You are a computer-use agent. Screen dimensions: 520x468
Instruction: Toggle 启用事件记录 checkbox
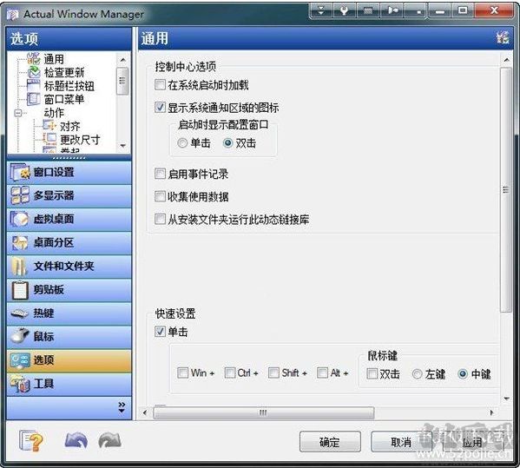pyautogui.click(x=160, y=174)
